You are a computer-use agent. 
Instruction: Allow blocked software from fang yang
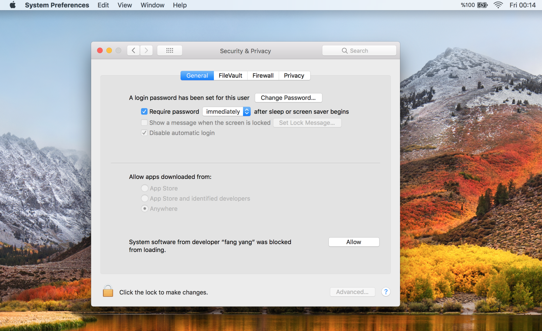(354, 242)
